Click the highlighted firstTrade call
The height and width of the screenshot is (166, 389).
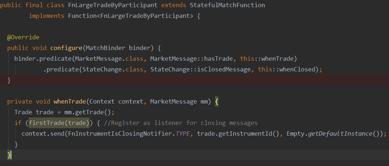[x=59, y=123]
